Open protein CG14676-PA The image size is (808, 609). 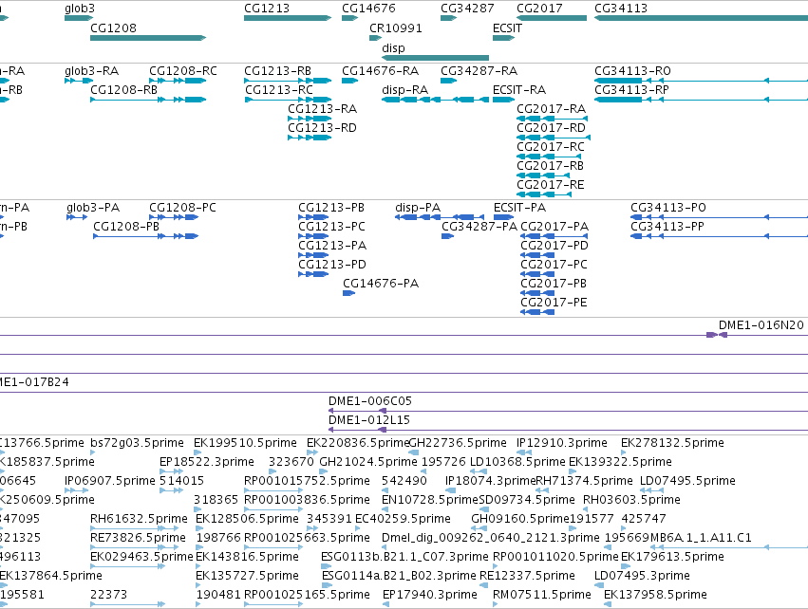point(381,284)
